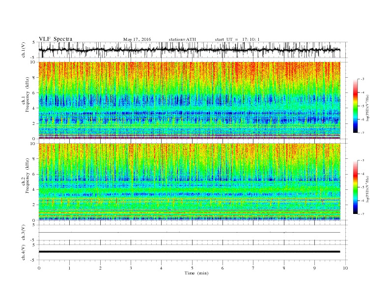
Task: Click the upper "log(PSD)(V²/Hz)" colorbar label
Action: click(x=368, y=108)
